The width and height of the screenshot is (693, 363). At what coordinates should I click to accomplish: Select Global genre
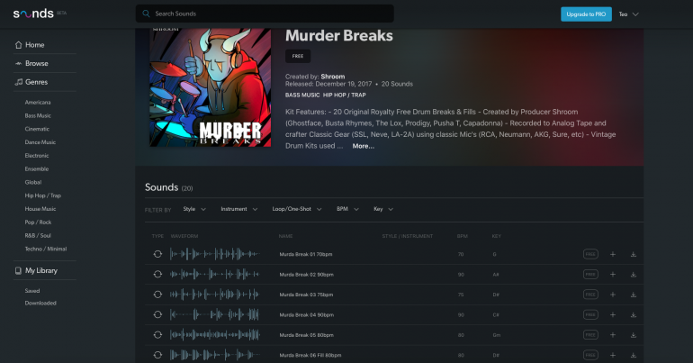(x=33, y=182)
